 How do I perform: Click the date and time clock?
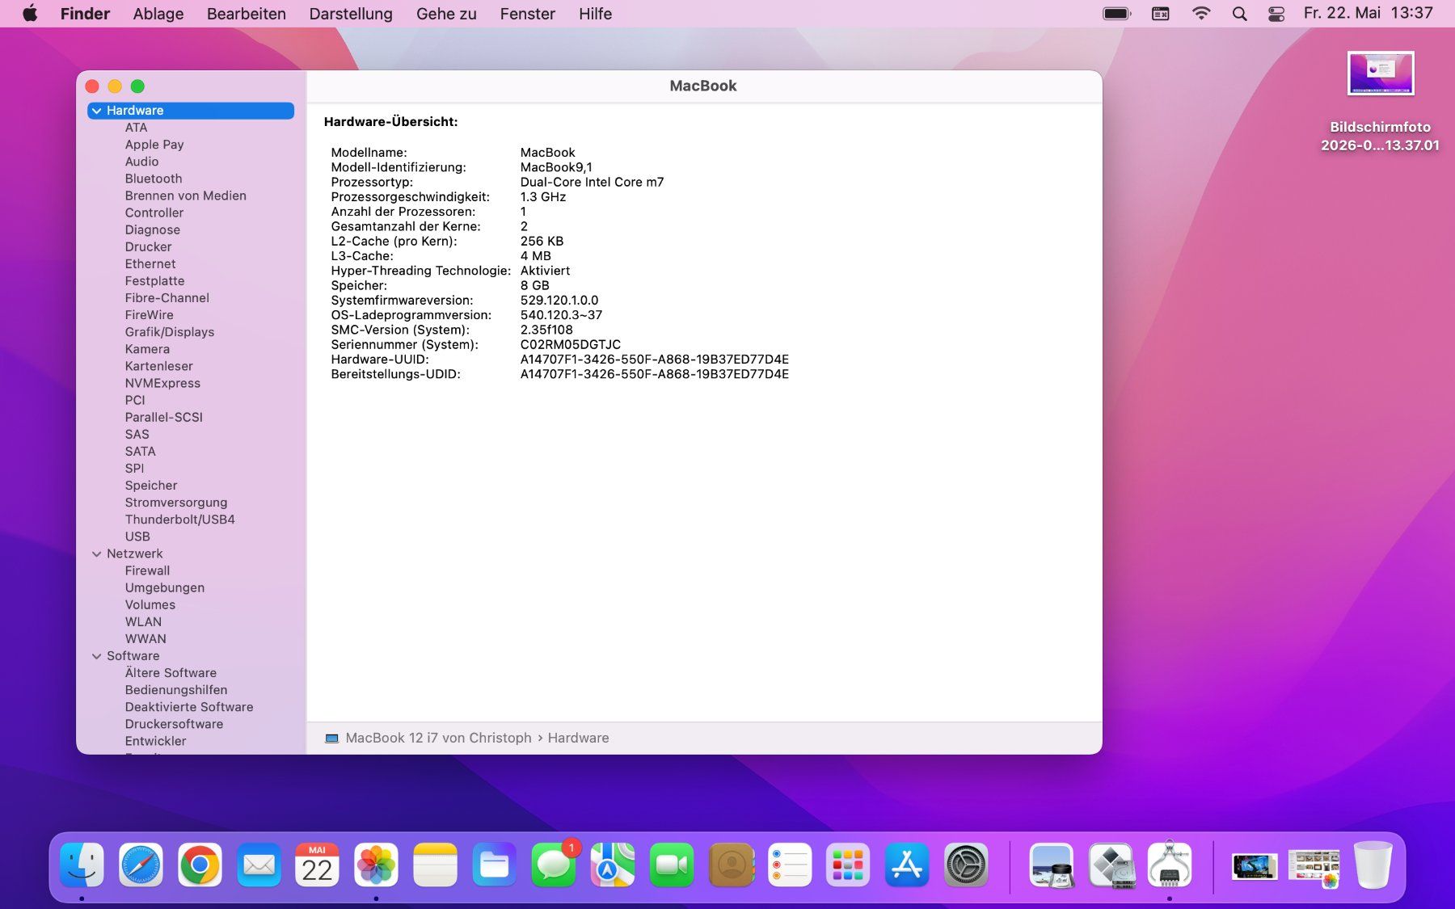click(1368, 14)
